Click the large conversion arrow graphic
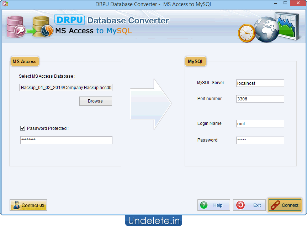307x226 pixels. pyautogui.click(x=151, y=104)
